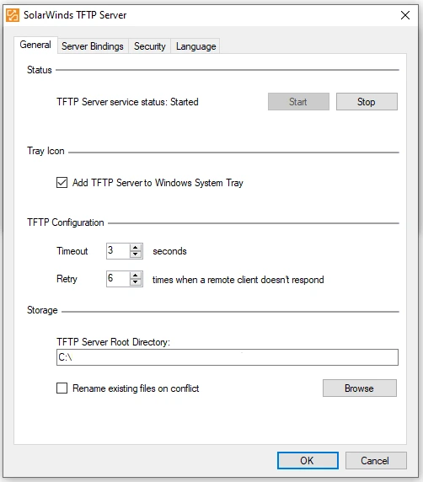This screenshot has width=423, height=482.
Task: Click inside the Retry count field
Action: [118, 279]
